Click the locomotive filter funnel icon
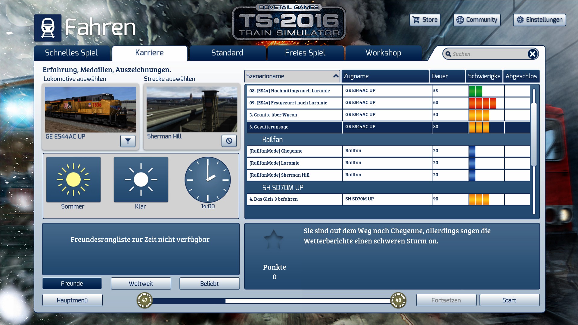This screenshot has width=578, height=325. [x=128, y=141]
